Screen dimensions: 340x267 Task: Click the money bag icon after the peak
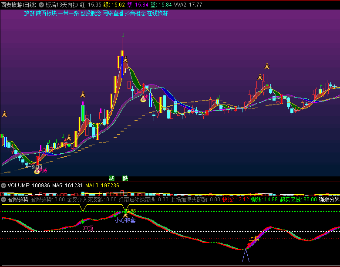click(143, 100)
